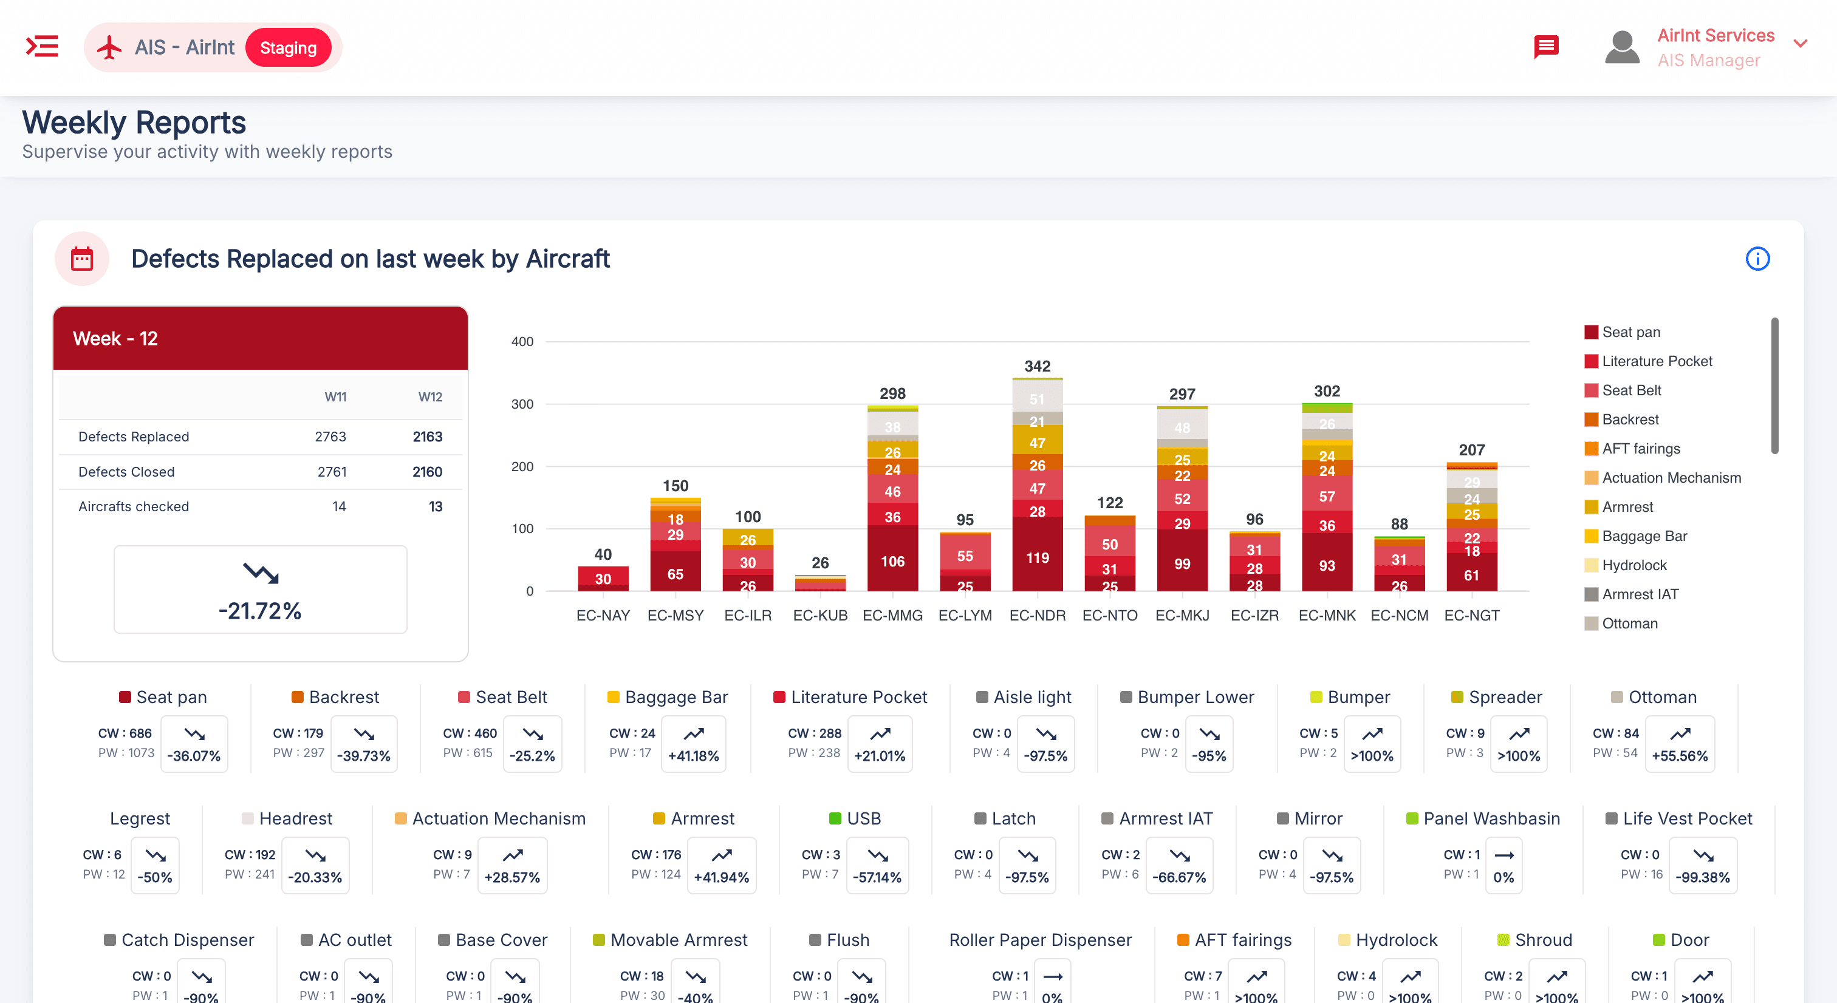
Task: Click the chart legend scrollbar
Action: 1774,385
